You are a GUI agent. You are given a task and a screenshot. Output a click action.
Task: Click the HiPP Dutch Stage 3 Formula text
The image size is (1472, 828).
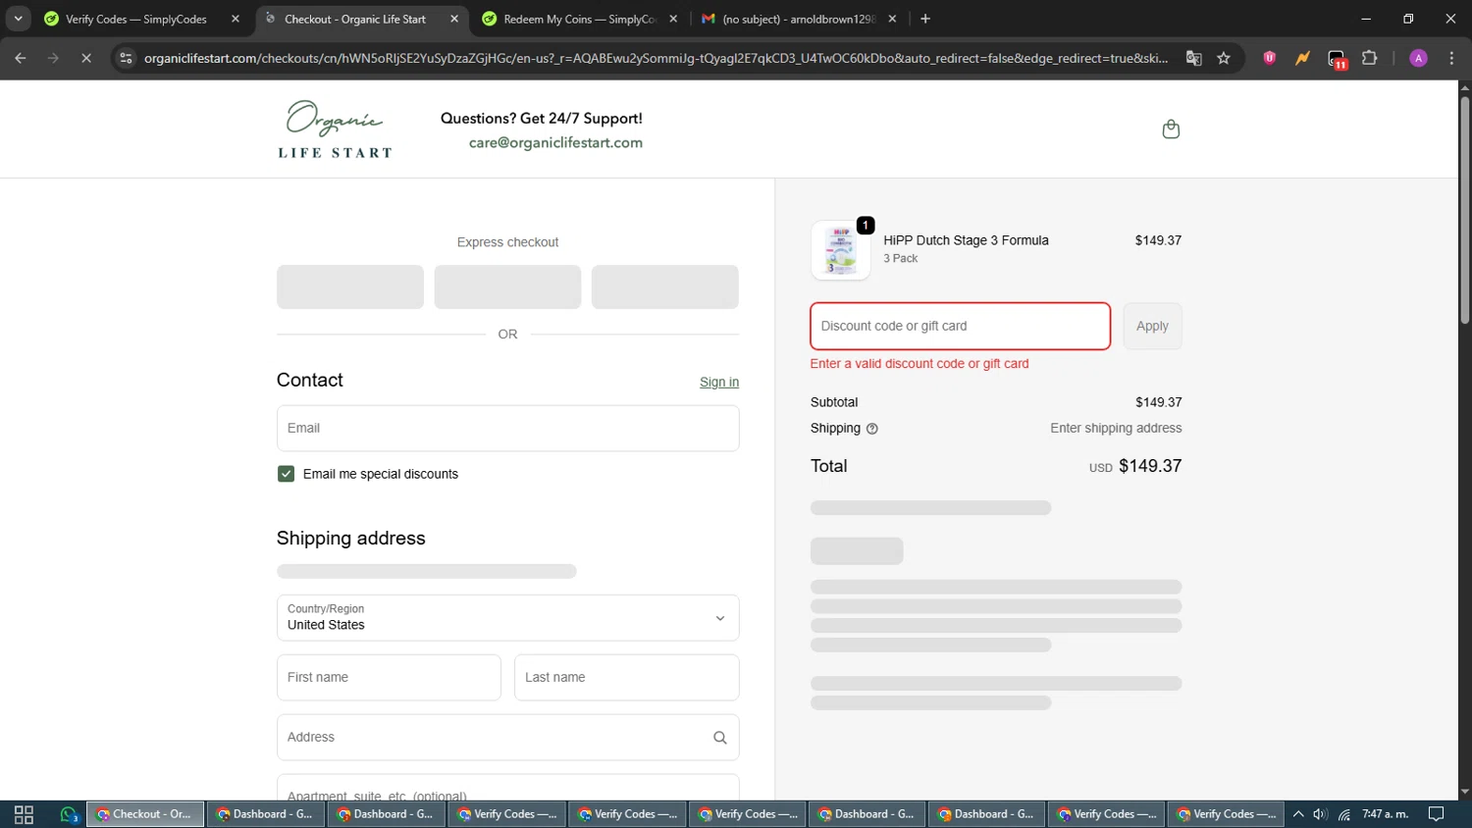[966, 240]
